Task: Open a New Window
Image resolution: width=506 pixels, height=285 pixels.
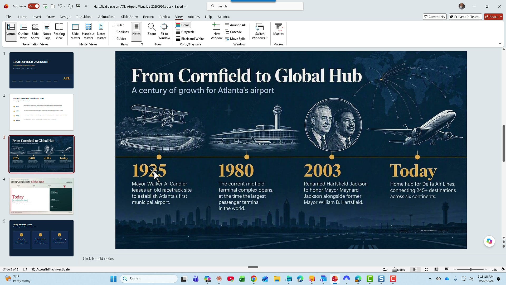Action: coord(216,31)
